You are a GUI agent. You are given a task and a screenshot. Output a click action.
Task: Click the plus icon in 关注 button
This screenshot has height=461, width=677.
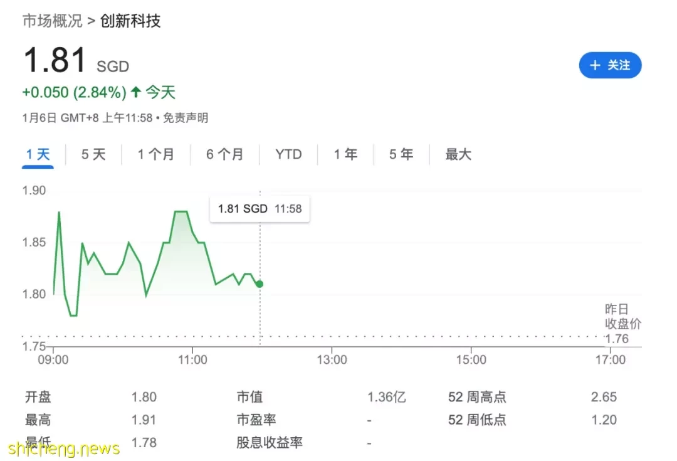pos(595,65)
